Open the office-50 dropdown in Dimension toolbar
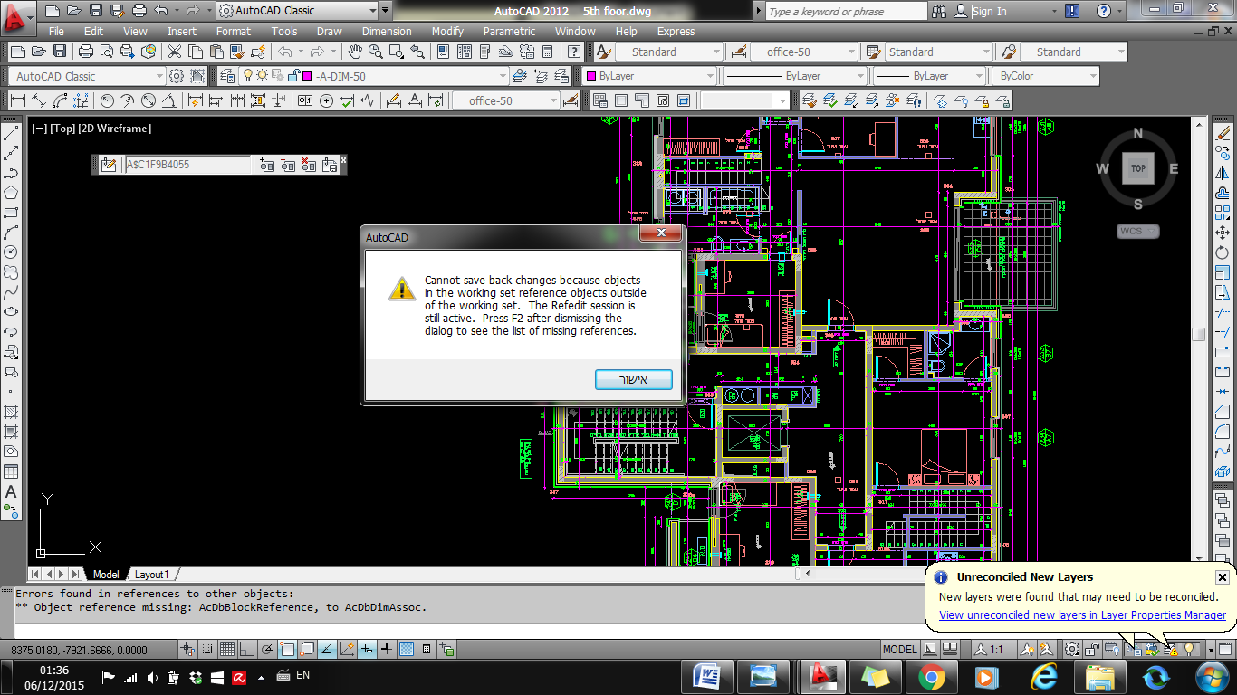The image size is (1237, 695). coord(554,100)
